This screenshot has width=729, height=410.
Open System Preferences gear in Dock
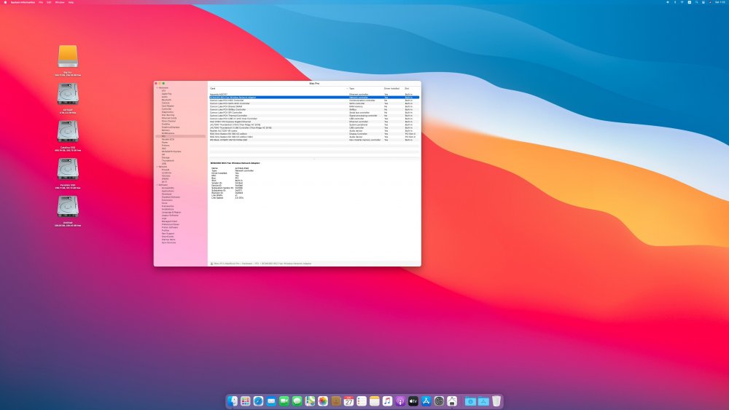439,401
